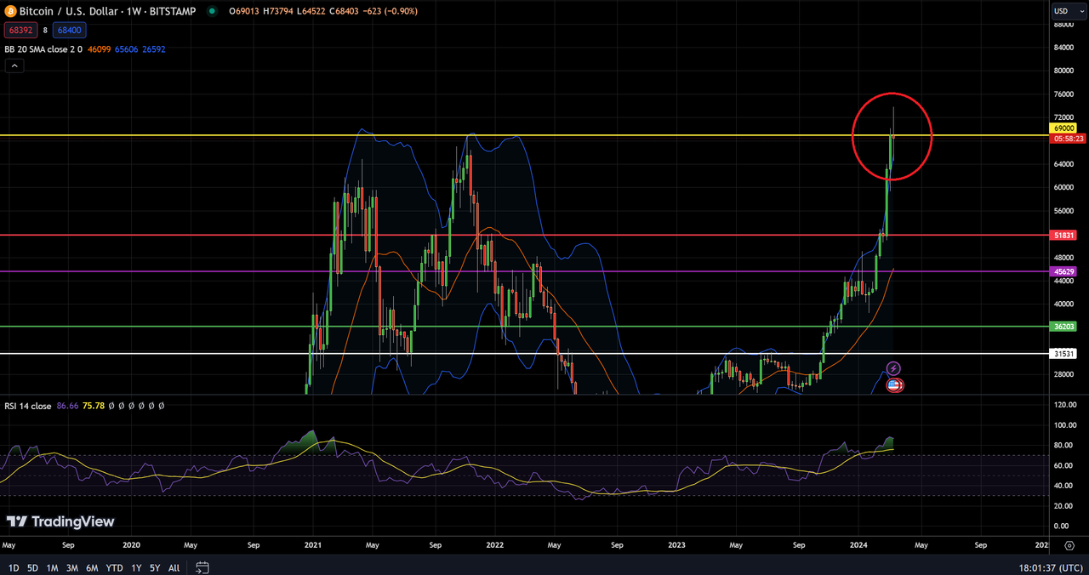This screenshot has height=575, width=1089.
Task: Select the RSI 14 close indicator legend
Action: click(28, 406)
